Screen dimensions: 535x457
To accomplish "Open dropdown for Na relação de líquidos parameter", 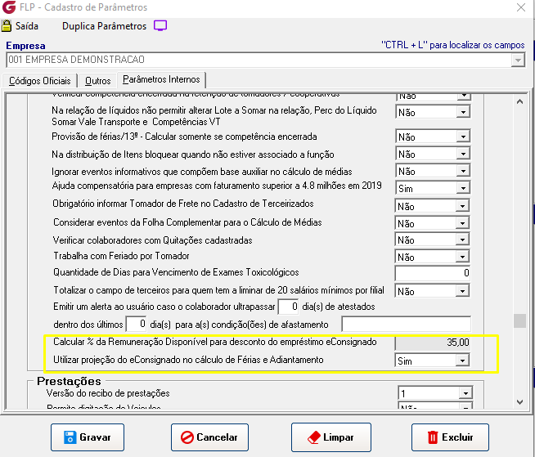I will tap(463, 112).
